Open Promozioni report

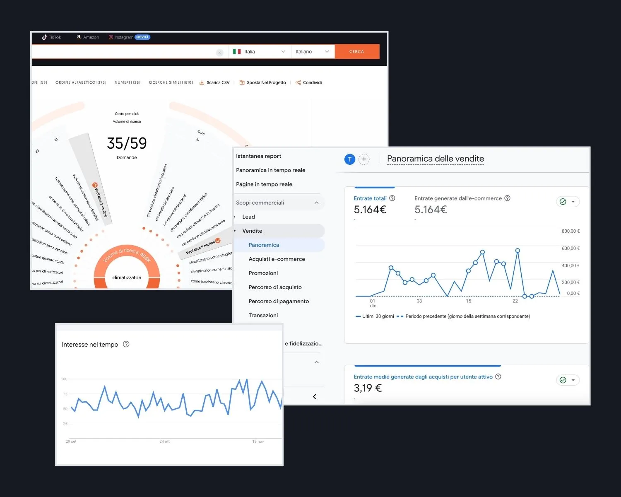point(263,273)
